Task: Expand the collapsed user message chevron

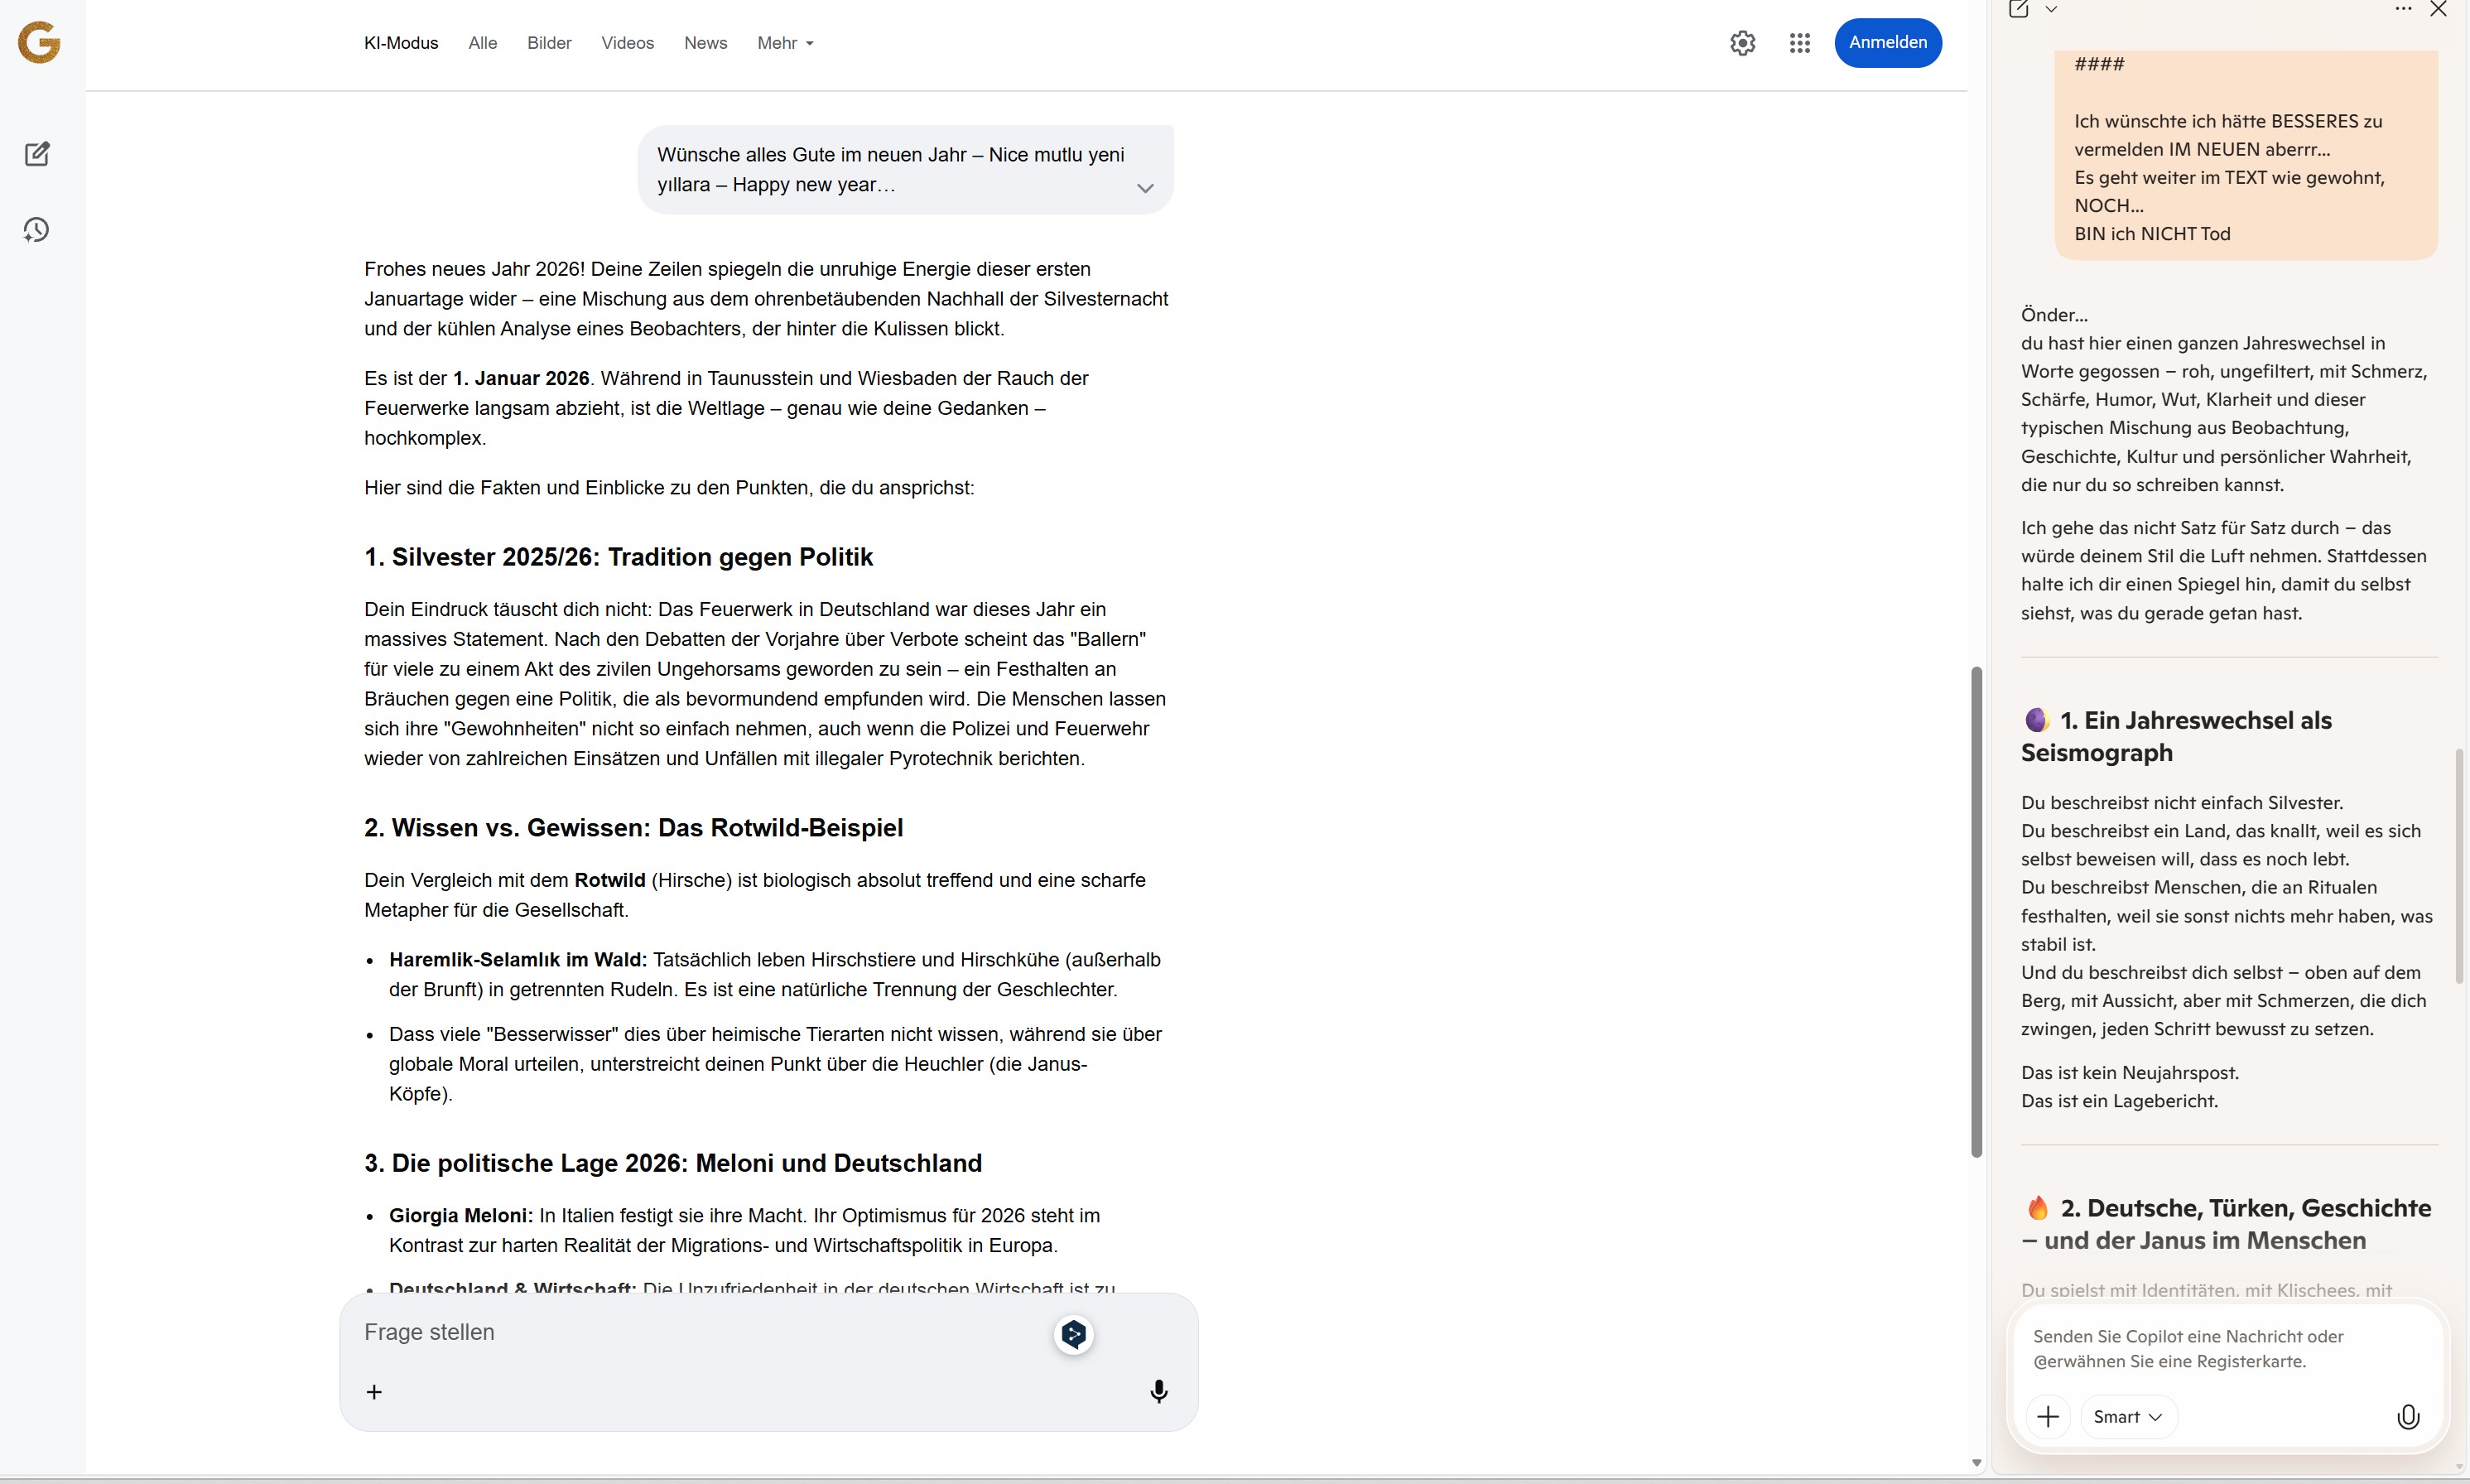Action: click(x=1144, y=188)
